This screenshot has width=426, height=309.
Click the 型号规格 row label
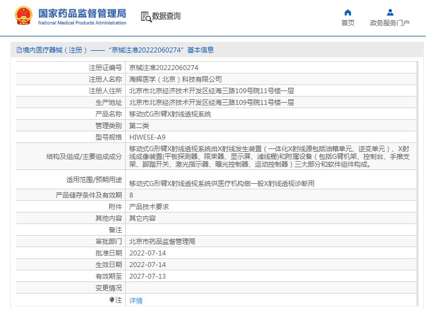[x=109, y=137]
